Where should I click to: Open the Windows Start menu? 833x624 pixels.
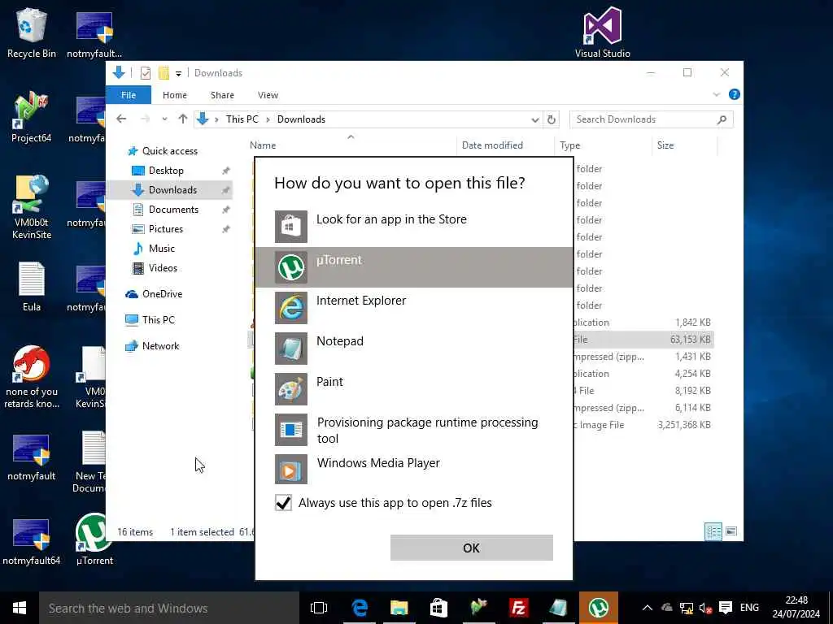coord(20,608)
